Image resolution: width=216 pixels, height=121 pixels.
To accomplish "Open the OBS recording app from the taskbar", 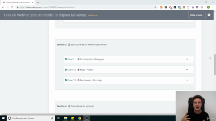I will (87, 118).
